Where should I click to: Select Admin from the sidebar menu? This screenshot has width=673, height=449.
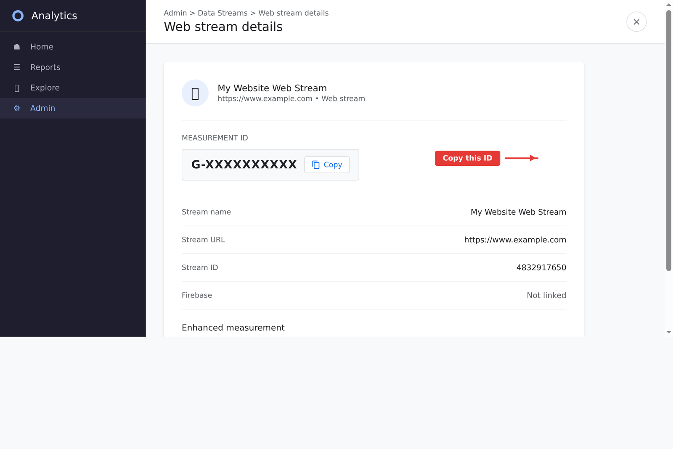pos(42,108)
